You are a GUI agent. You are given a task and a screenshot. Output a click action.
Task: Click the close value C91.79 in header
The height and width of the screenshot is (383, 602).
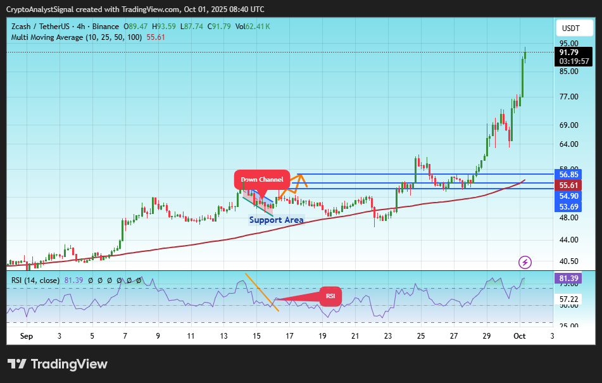pyautogui.click(x=219, y=27)
